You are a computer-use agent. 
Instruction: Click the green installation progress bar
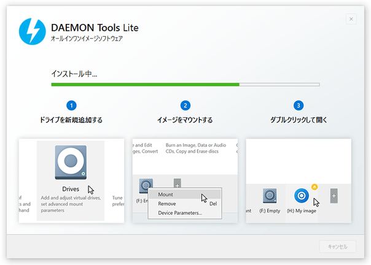185,85
